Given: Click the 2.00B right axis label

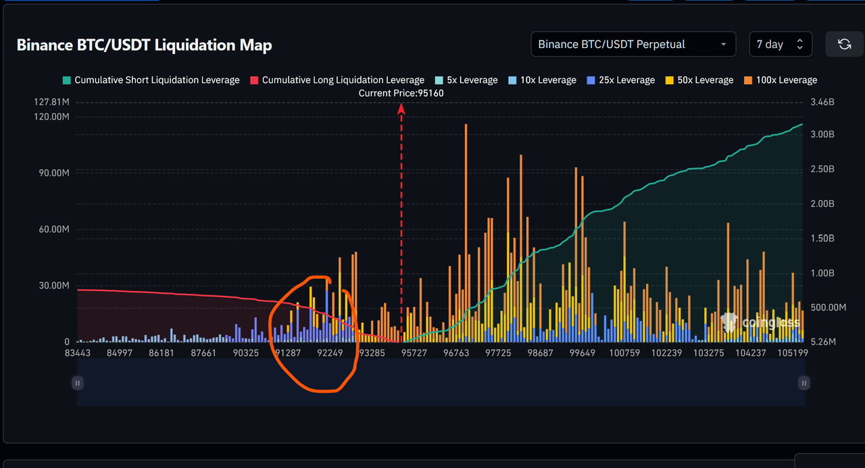Looking at the screenshot, I should (x=822, y=204).
